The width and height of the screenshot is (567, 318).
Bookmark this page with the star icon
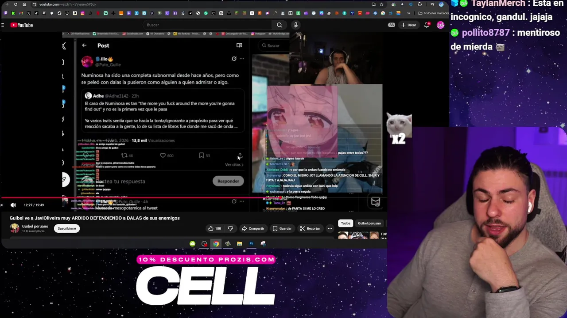pyautogui.click(x=381, y=4)
